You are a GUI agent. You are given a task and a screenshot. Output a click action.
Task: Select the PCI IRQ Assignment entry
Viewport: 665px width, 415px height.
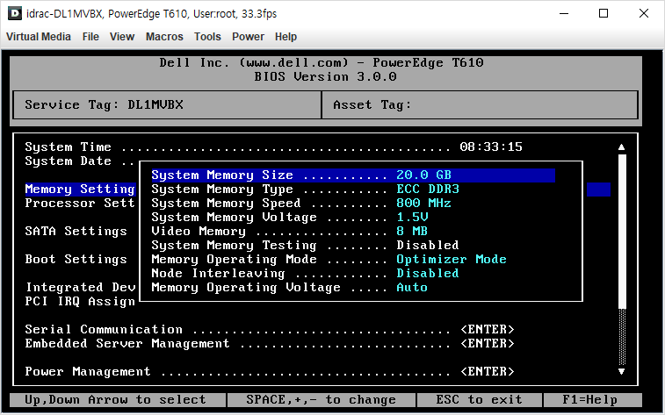point(80,302)
